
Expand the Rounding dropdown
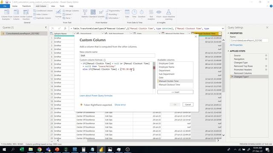point(118,14)
